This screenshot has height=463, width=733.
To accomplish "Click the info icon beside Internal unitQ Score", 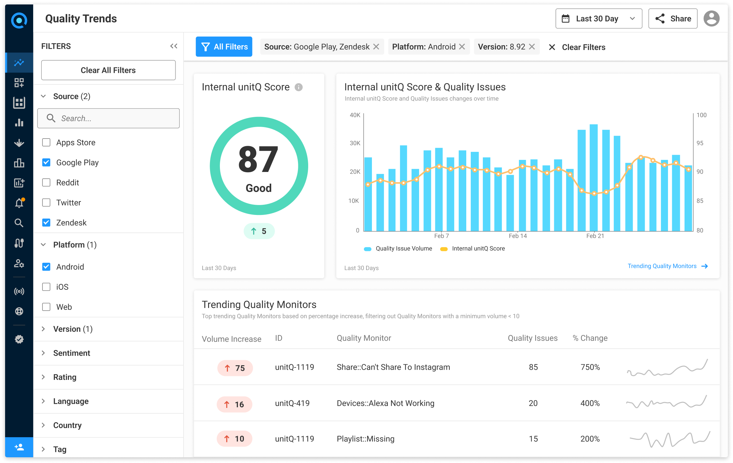I will 299,87.
